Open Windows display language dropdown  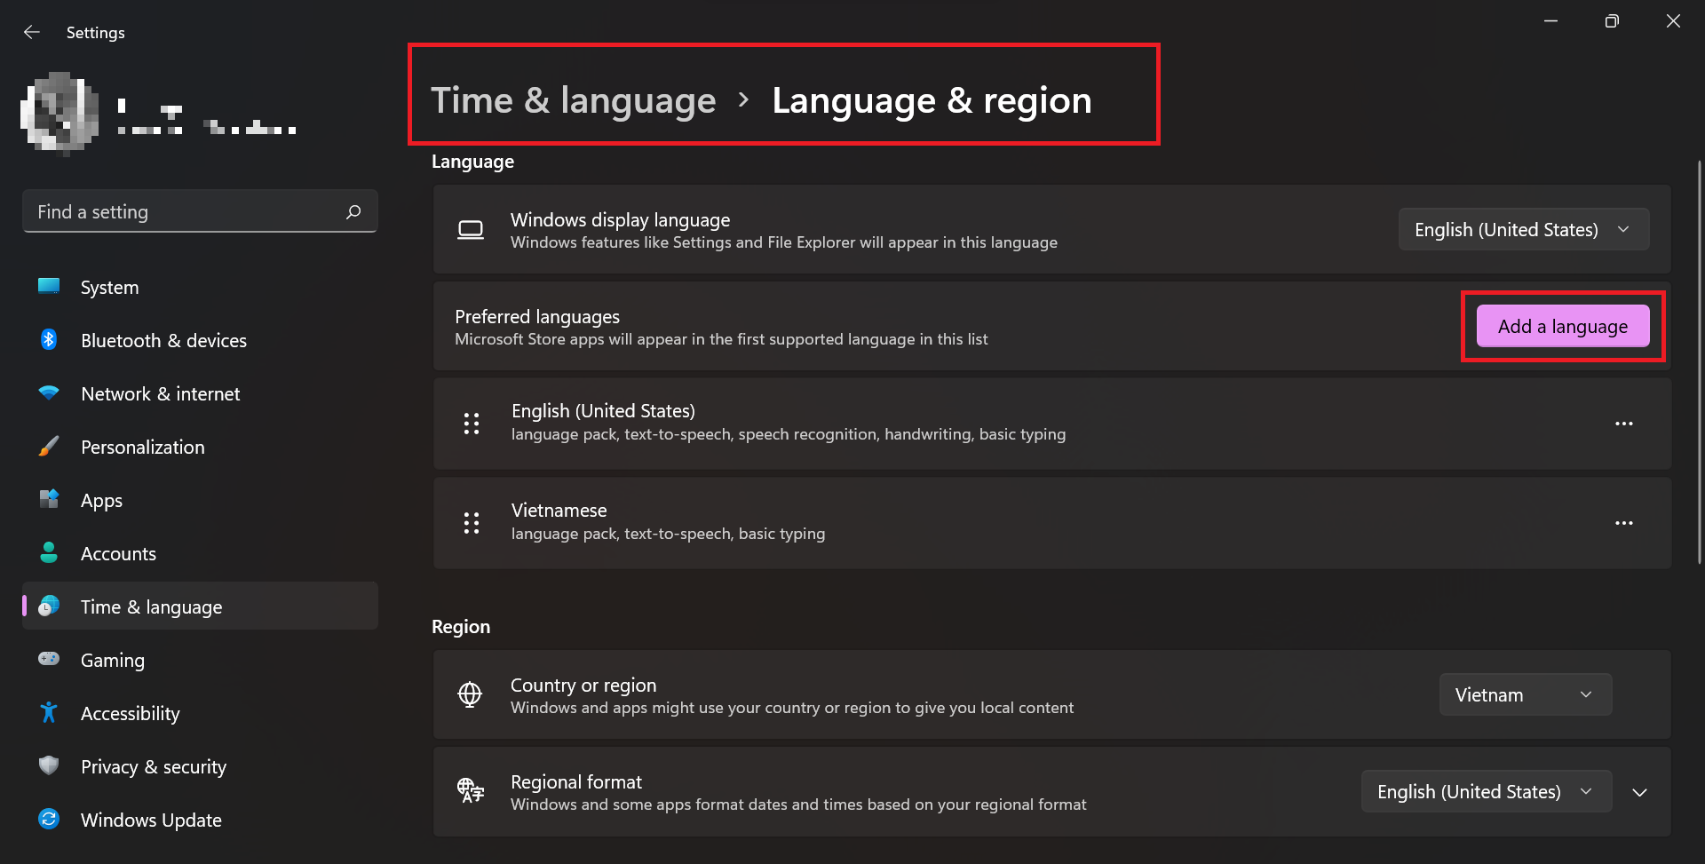1524,229
